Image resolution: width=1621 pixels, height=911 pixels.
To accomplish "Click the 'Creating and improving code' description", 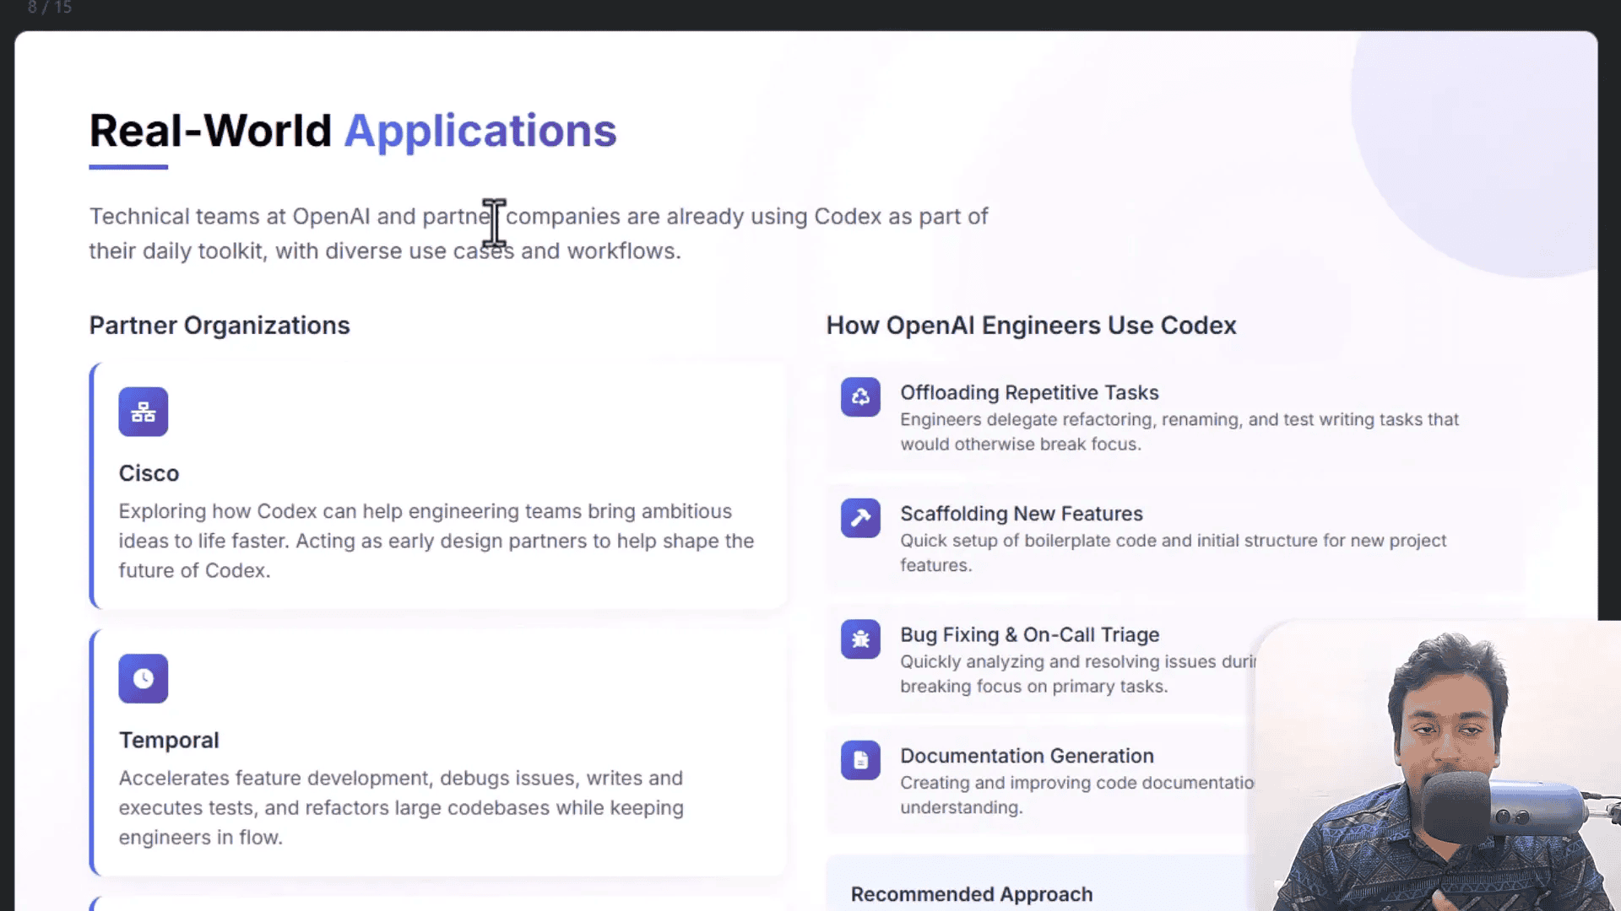I will pos(1077,795).
